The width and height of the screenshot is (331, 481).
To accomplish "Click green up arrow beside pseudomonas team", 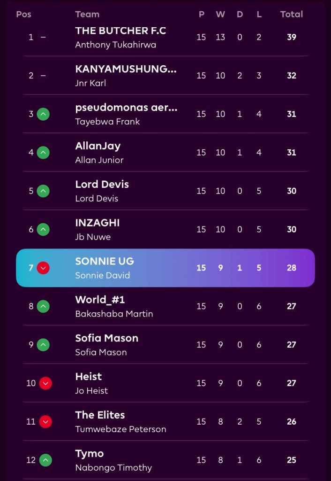I will click(x=43, y=114).
